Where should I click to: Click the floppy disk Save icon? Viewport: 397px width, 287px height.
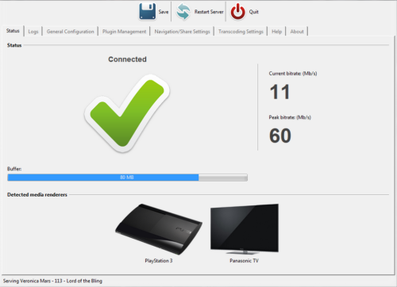click(x=148, y=11)
